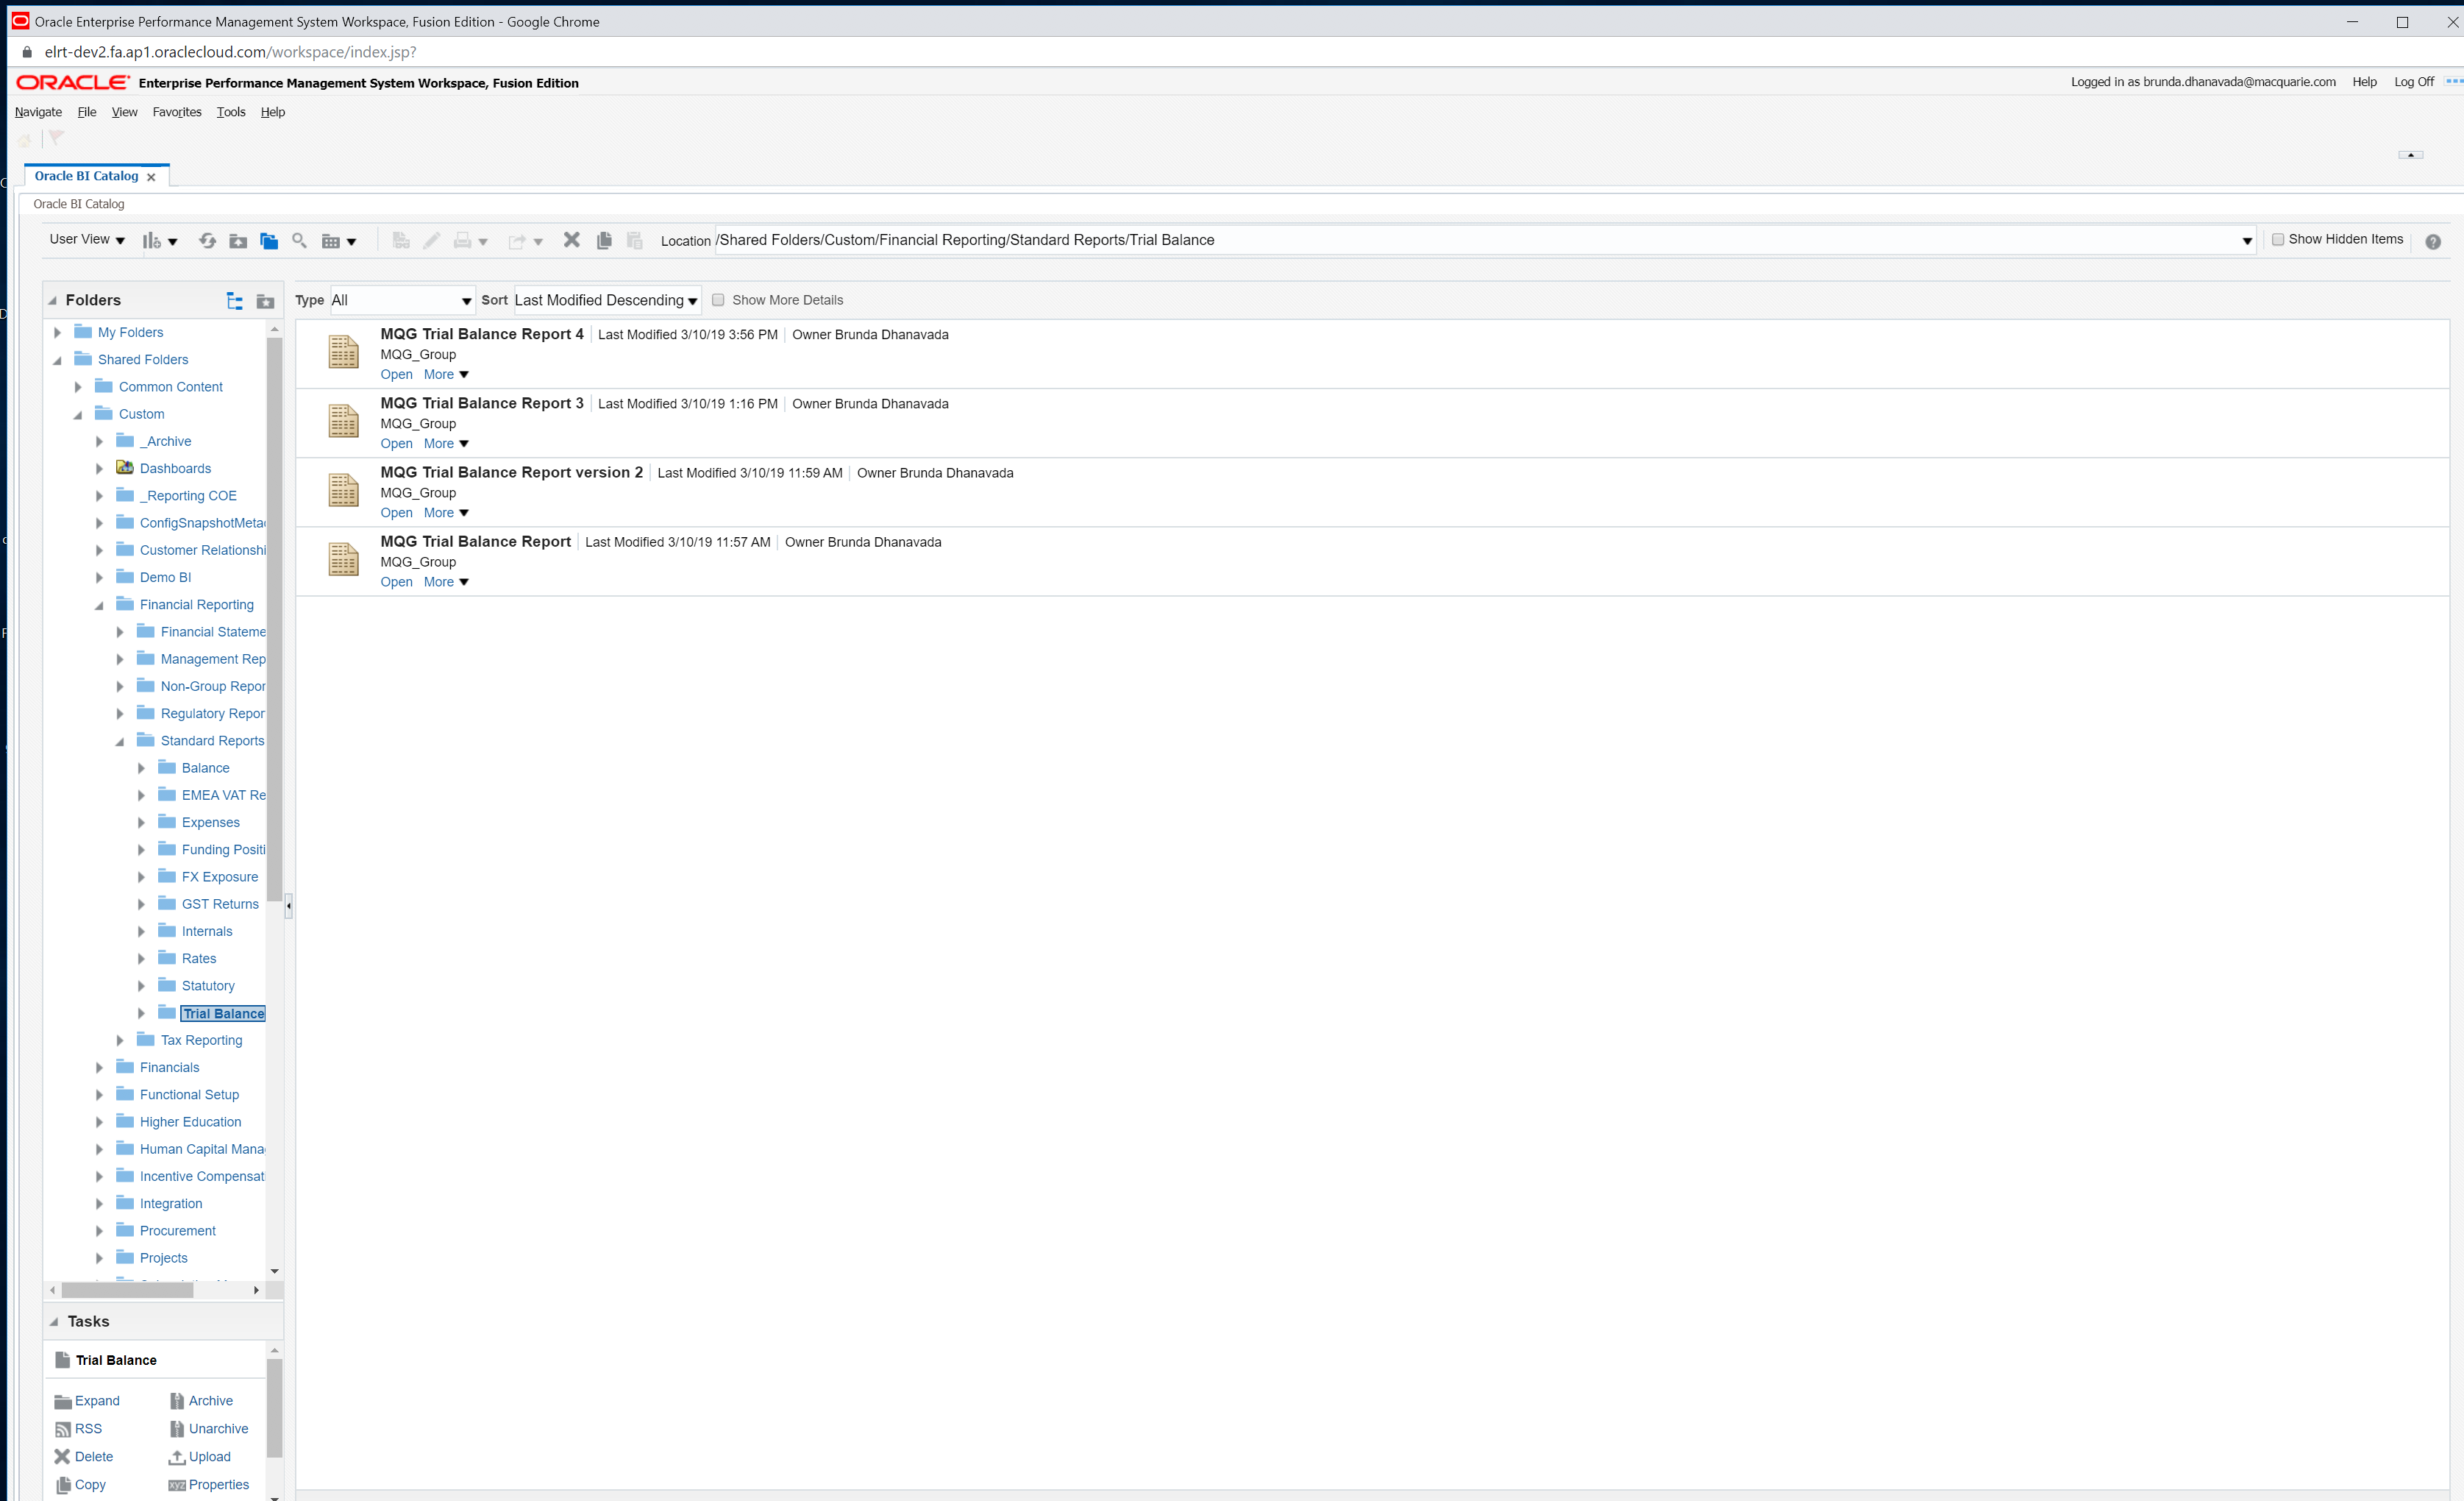This screenshot has width=2464, height=1501.
Task: Click the RSS task icon
Action: tap(63, 1429)
